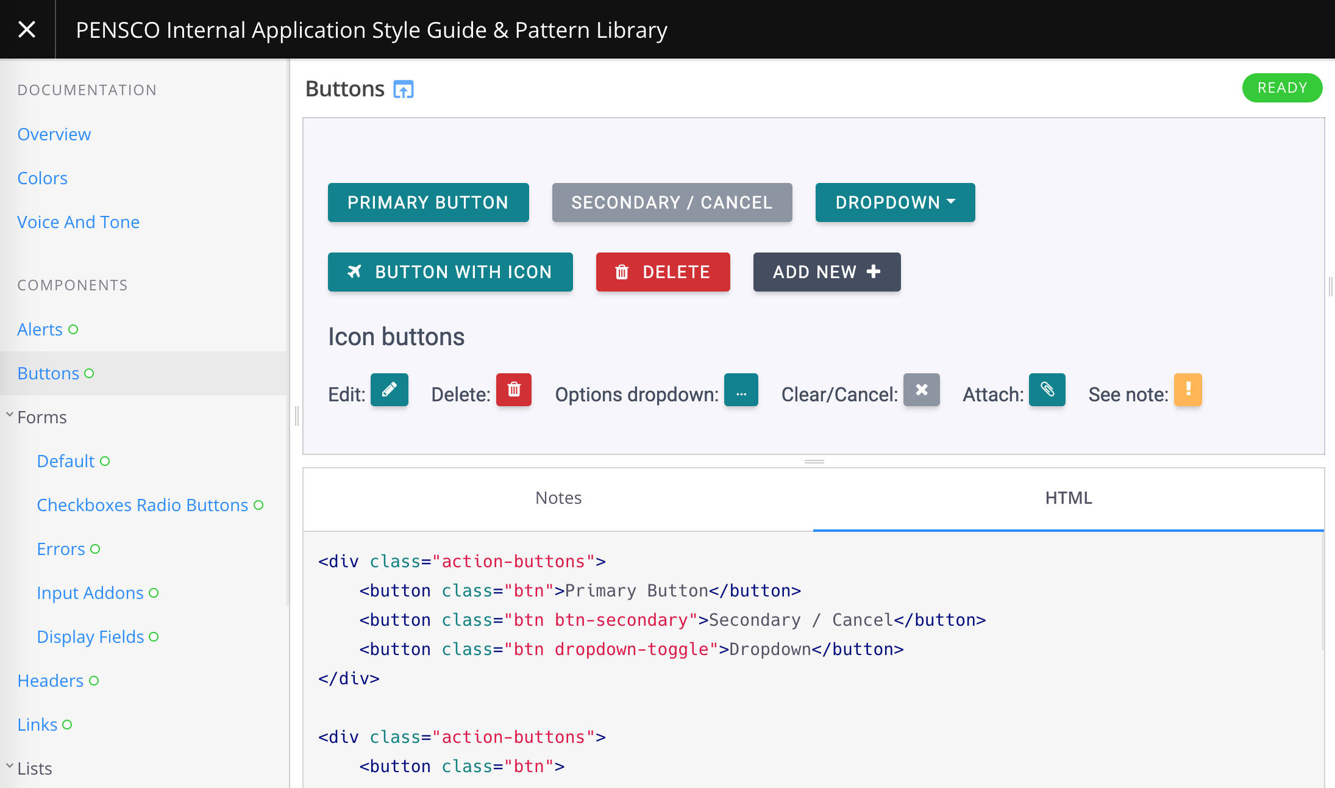Open the Voice And Tone link
This screenshot has width=1335, height=788.
[x=79, y=222]
